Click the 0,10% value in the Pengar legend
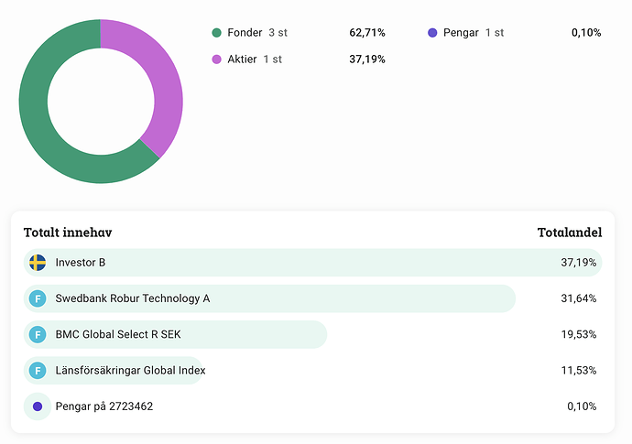Image resolution: width=632 pixels, height=444 pixels. click(586, 33)
